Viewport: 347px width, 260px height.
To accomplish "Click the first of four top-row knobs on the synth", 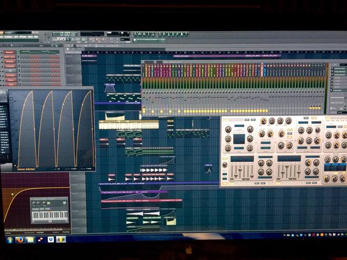I will coord(263,121).
